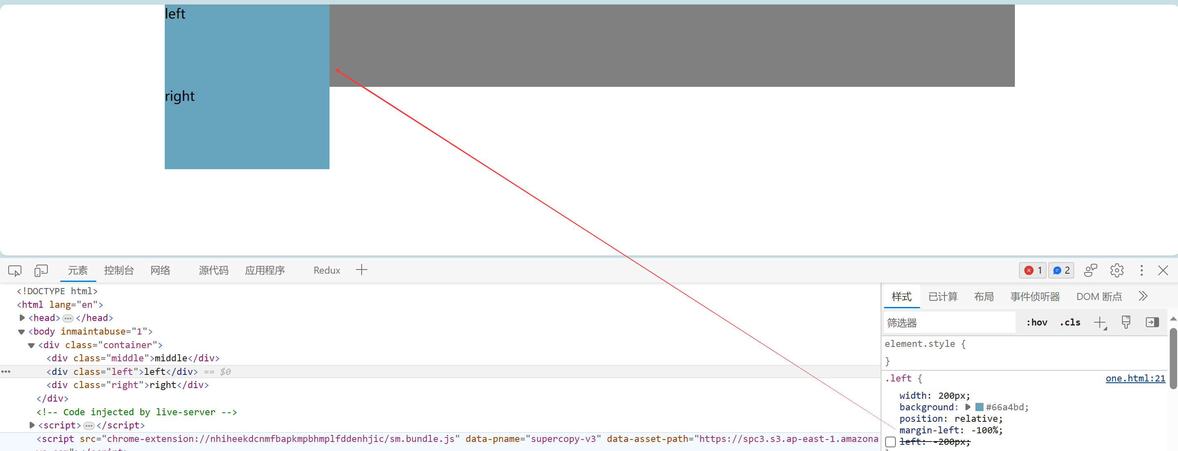Collapse the div.container node

point(31,345)
